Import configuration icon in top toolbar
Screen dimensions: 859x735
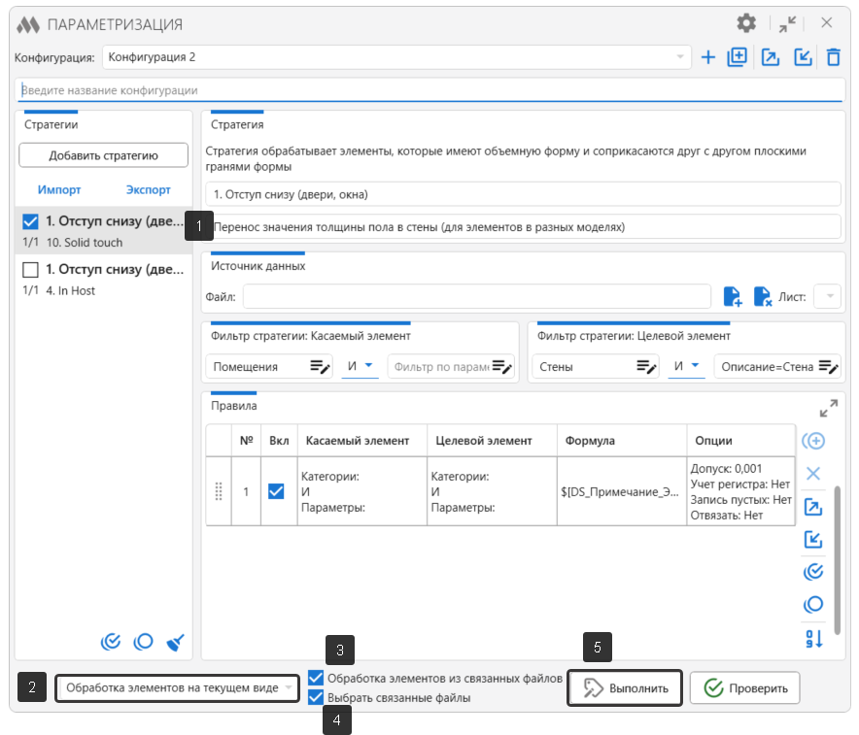pos(803,57)
